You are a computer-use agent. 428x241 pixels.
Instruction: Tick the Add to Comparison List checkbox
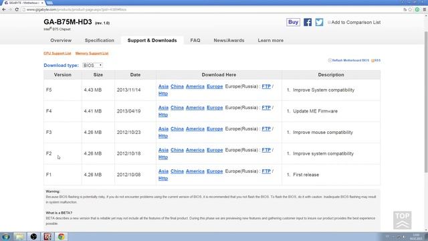329,22
